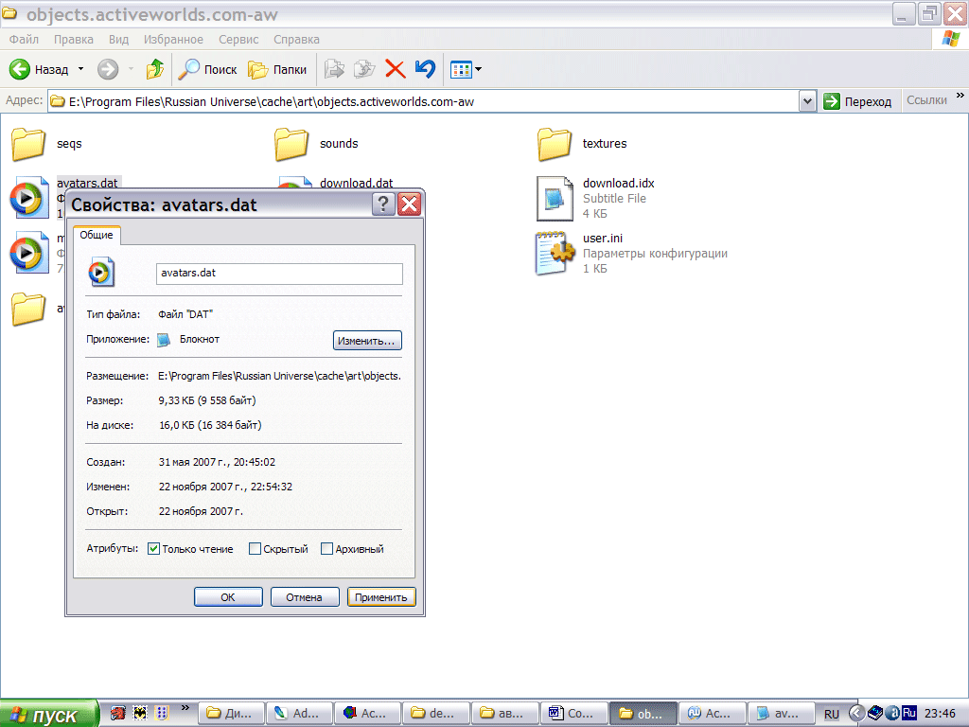This screenshot has height=727, width=969.
Task: Open the Файл menu
Action: pos(24,40)
